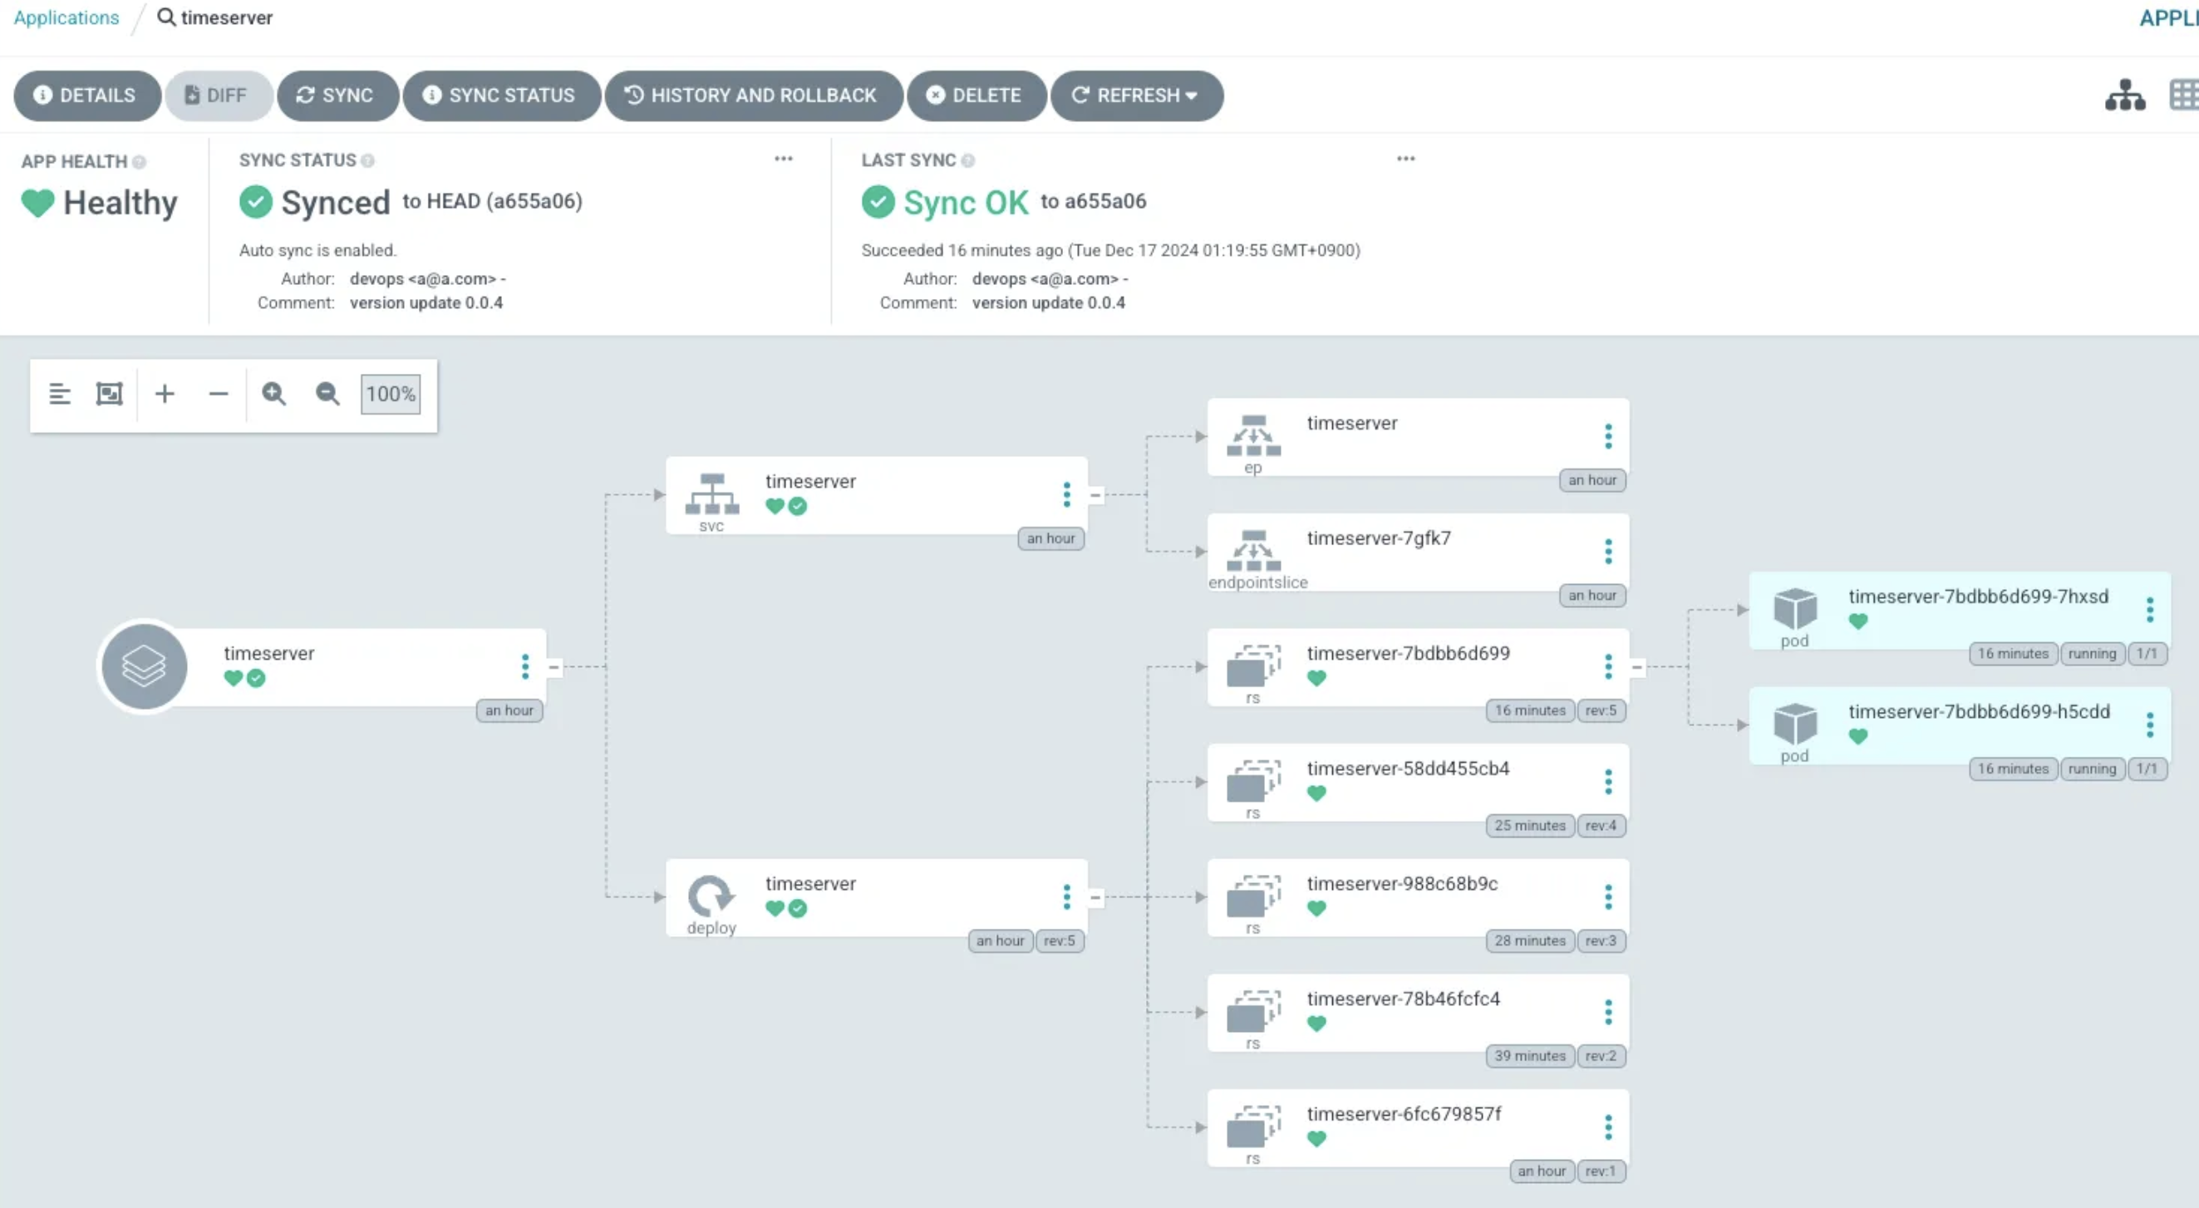
Task: Collapse pods of replicaset timeserver-7bdbb6d699
Action: (1636, 667)
